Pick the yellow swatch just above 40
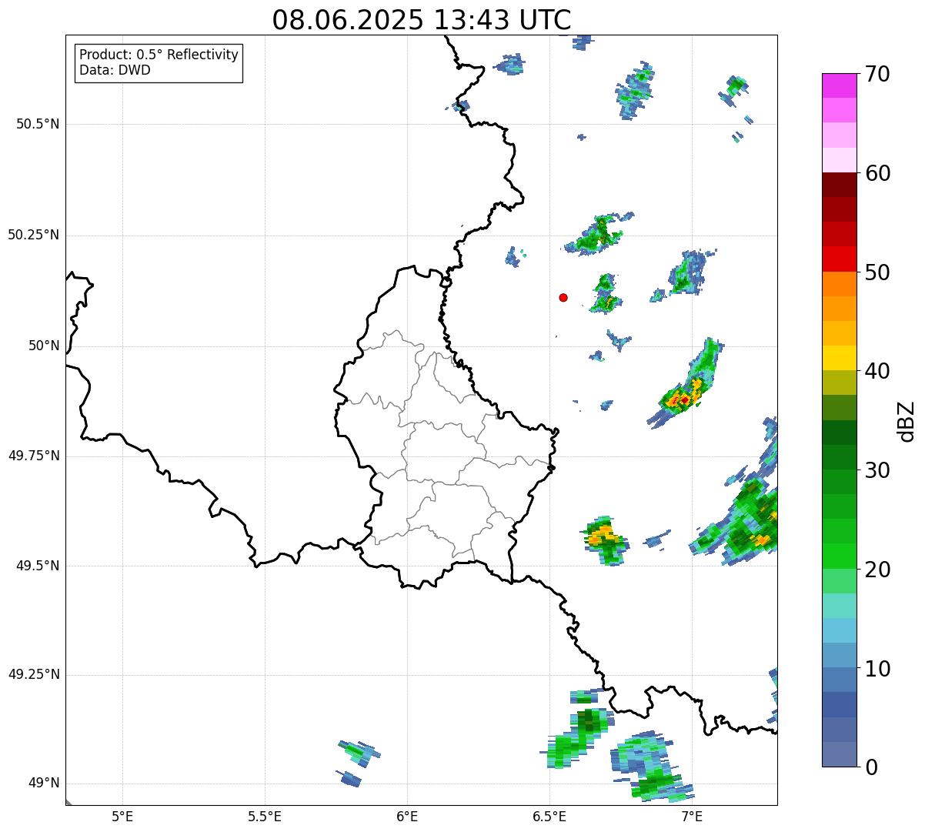 tap(840, 358)
